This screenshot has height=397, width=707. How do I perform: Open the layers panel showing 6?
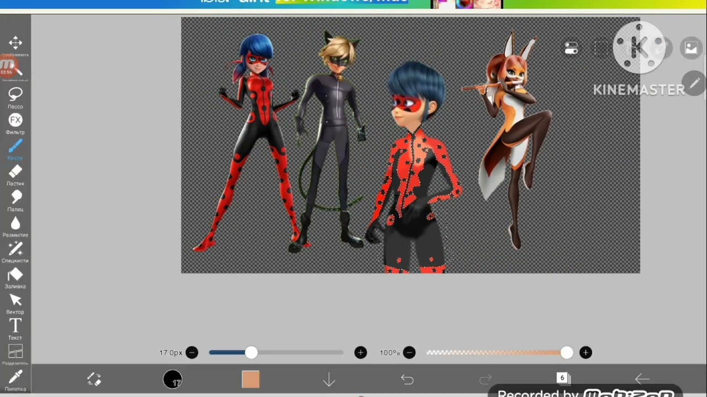coord(563,378)
